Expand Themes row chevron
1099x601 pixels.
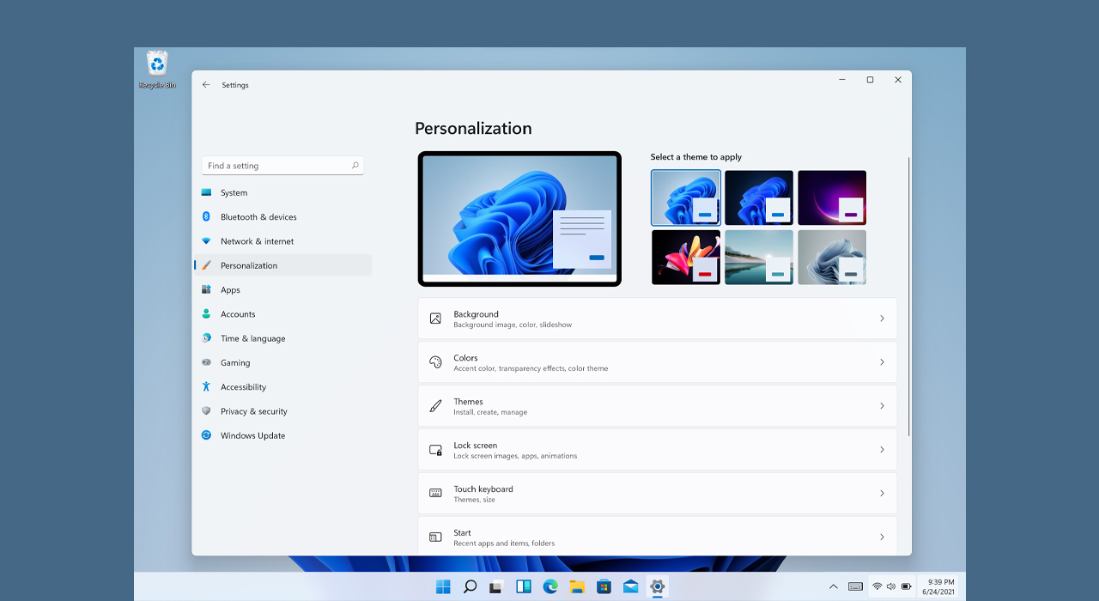(882, 406)
